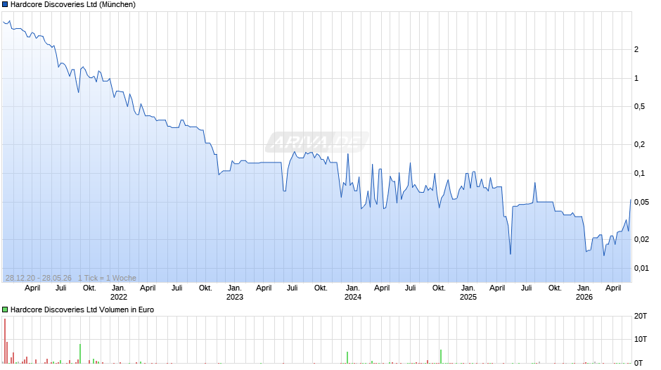Click the green volume bar just before Jan. 2024
This screenshot has height=370, width=661.
tap(347, 357)
